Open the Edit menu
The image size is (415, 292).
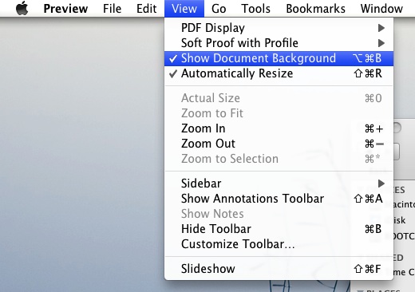click(146, 9)
